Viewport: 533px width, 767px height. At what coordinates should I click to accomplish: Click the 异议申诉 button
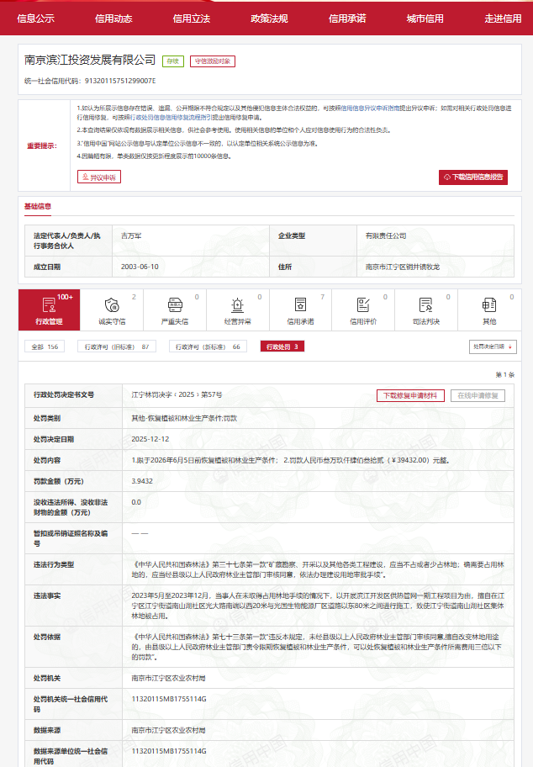coord(99,177)
